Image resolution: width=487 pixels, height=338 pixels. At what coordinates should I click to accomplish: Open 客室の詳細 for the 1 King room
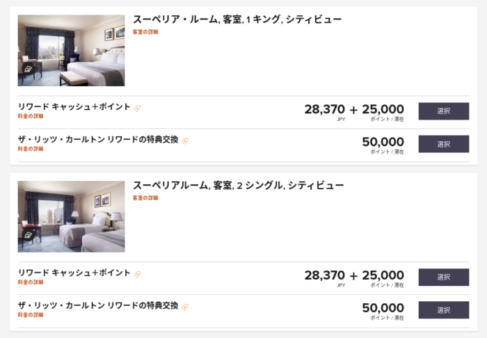pos(145,32)
